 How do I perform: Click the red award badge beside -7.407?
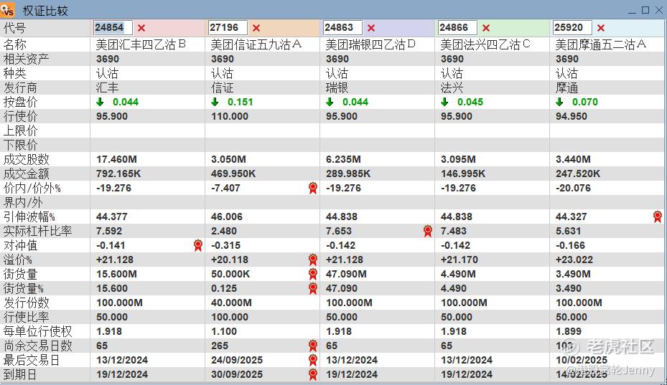tap(313, 188)
